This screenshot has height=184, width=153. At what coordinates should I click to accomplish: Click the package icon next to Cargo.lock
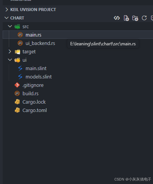click(17, 102)
